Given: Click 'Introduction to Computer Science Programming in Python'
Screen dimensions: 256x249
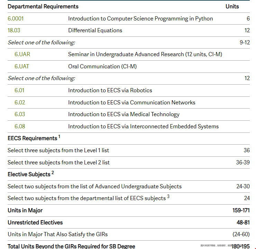Looking at the screenshot, I should 140,18.
